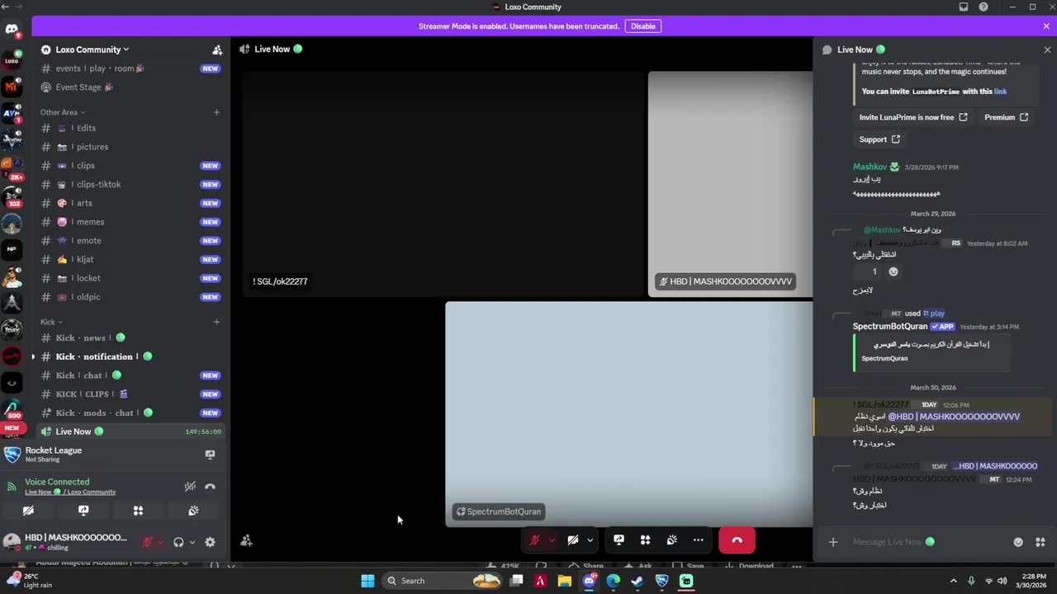
Task: Unmute microphone in user panel
Action: [148, 542]
